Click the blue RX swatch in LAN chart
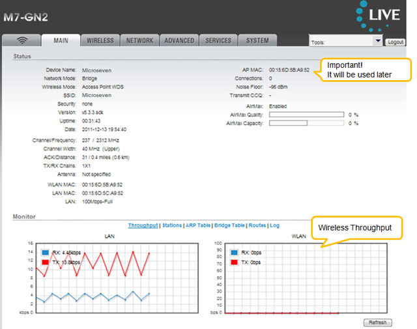 pos(45,252)
